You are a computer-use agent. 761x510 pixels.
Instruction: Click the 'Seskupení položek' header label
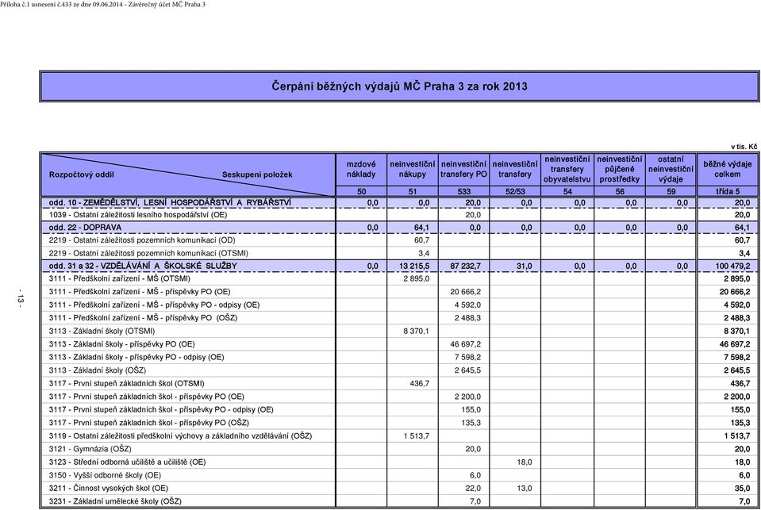257,174
